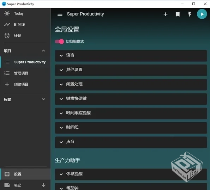The image size is (210, 190).
Task: Open the 时间线 timeline page
Action: click(x=25, y=25)
